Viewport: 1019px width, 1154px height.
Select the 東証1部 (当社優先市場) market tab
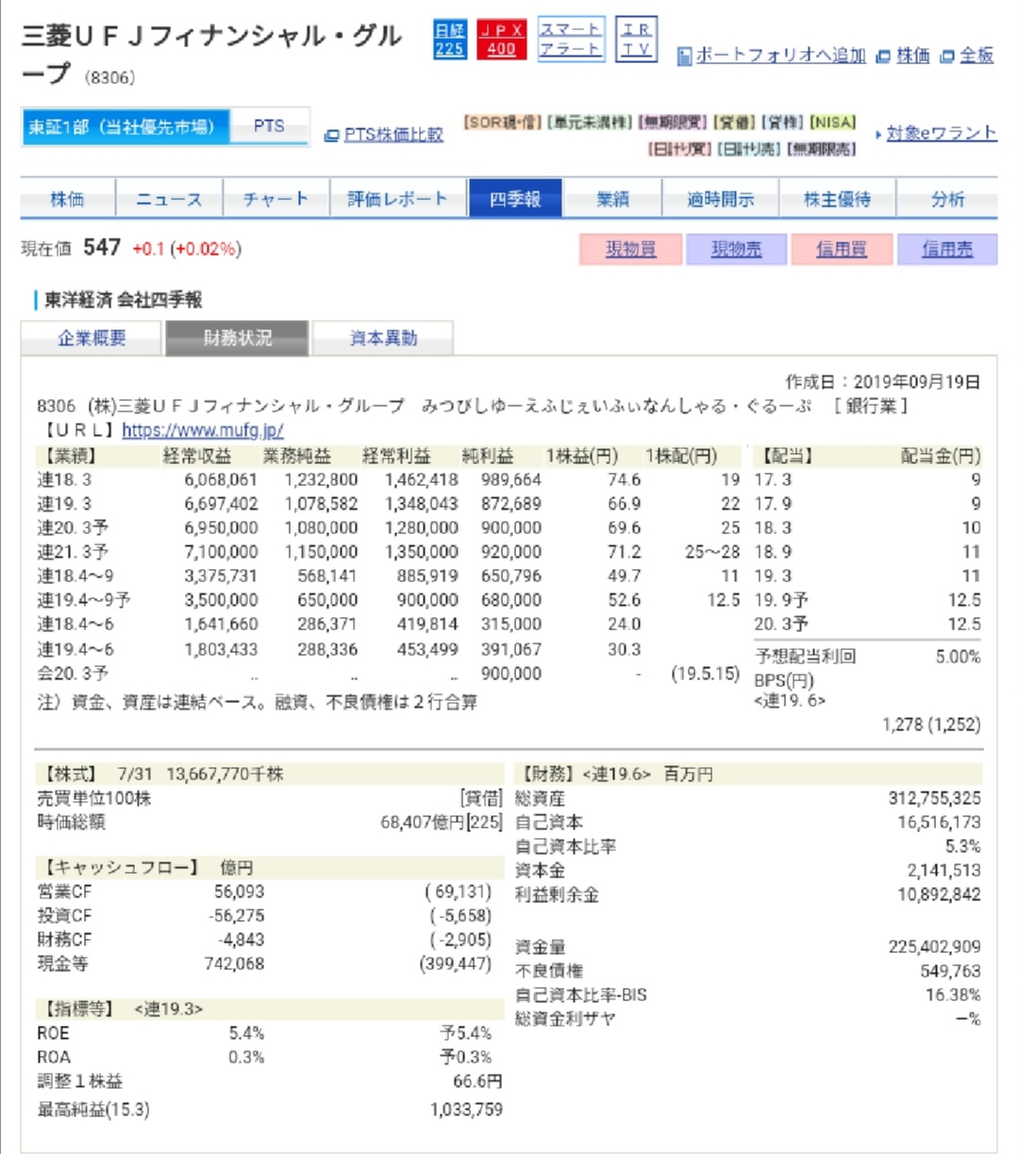[125, 126]
